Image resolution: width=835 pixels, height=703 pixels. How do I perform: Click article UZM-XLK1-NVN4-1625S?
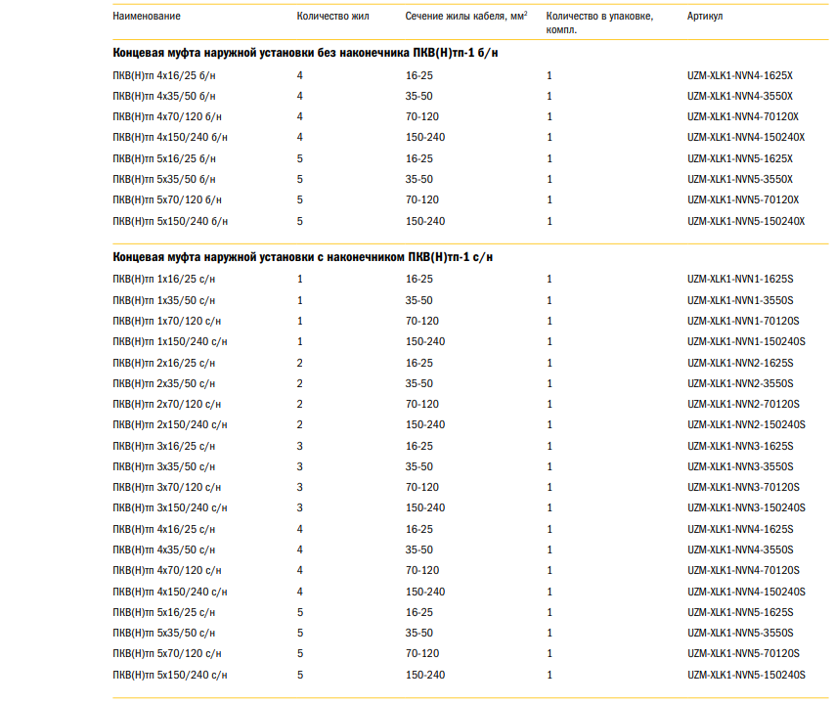pyautogui.click(x=740, y=529)
